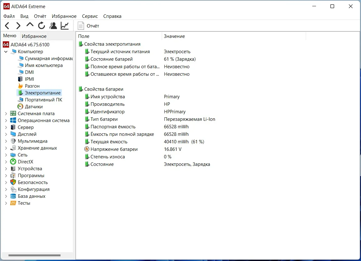Sort by the Значение column header
Image resolution: width=361 pixels, height=261 pixels.
[x=234, y=36]
